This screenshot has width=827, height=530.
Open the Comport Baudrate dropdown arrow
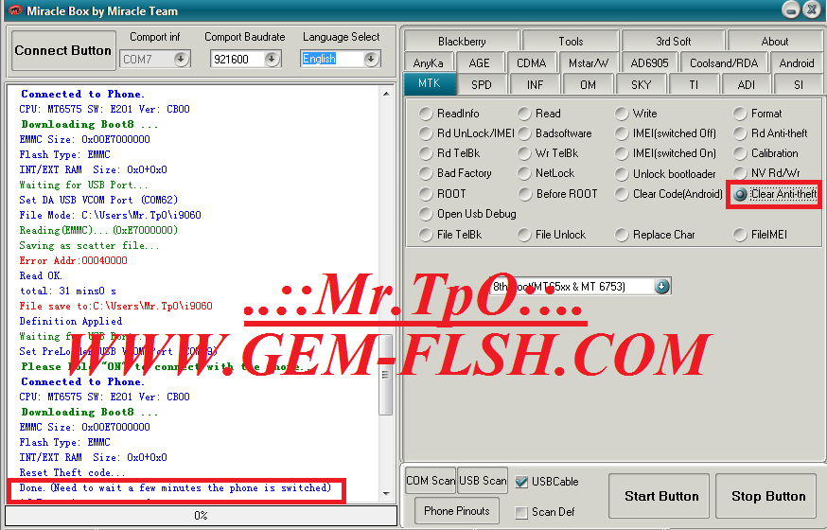272,59
